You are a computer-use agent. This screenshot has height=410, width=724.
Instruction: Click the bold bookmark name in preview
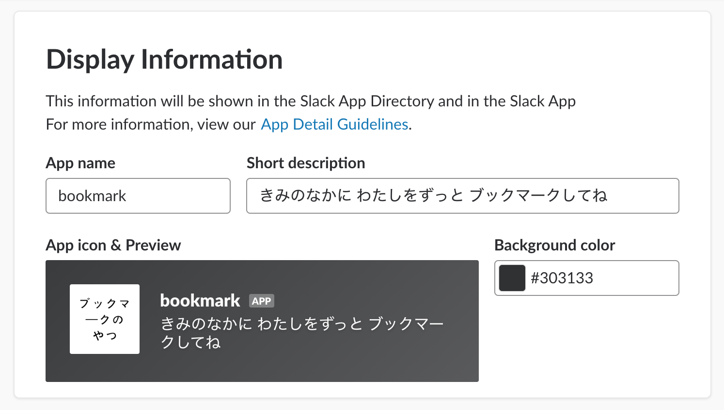pos(200,301)
